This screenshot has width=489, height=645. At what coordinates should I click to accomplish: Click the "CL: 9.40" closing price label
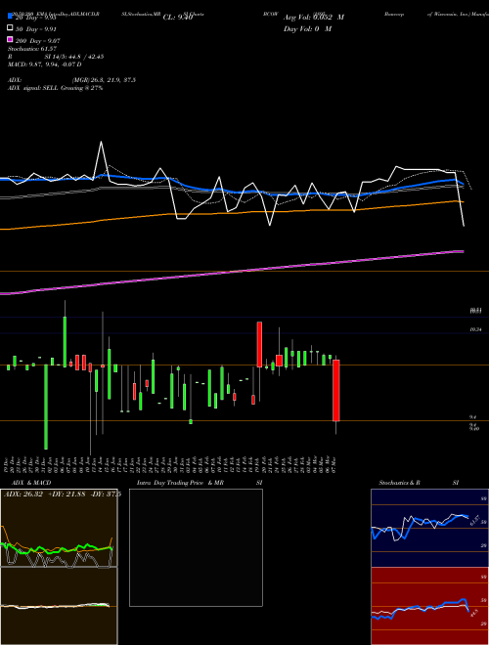[178, 18]
